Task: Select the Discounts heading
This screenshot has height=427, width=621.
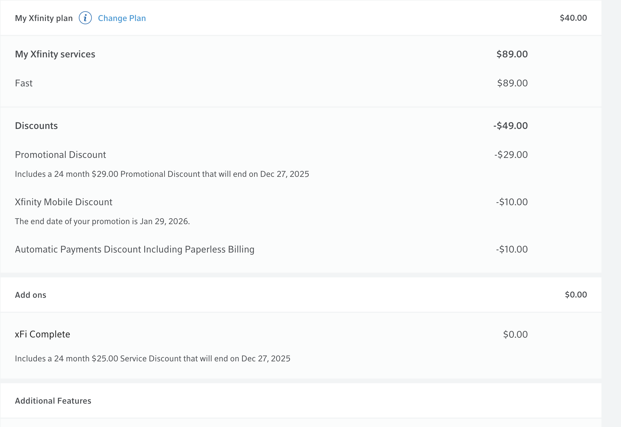Action: point(36,126)
